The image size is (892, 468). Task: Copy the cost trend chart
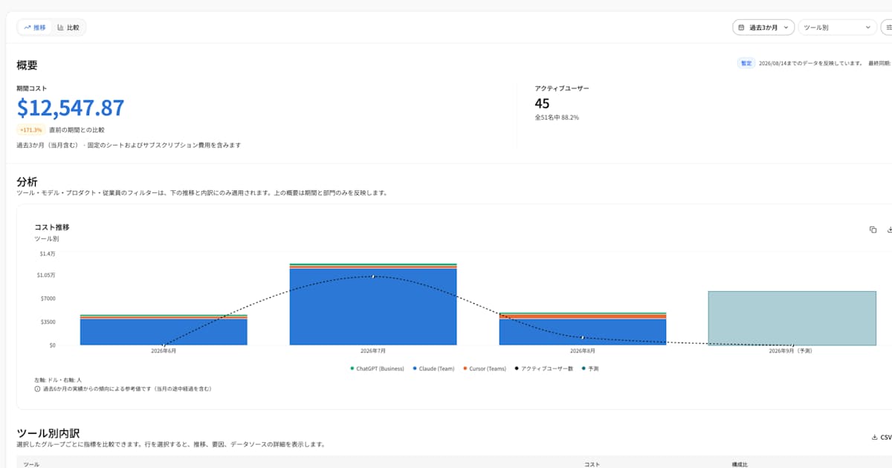click(873, 230)
